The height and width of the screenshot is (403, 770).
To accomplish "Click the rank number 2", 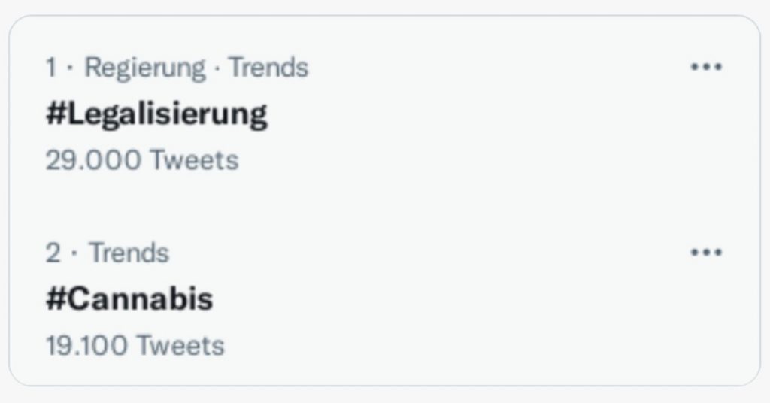I will tap(53, 253).
